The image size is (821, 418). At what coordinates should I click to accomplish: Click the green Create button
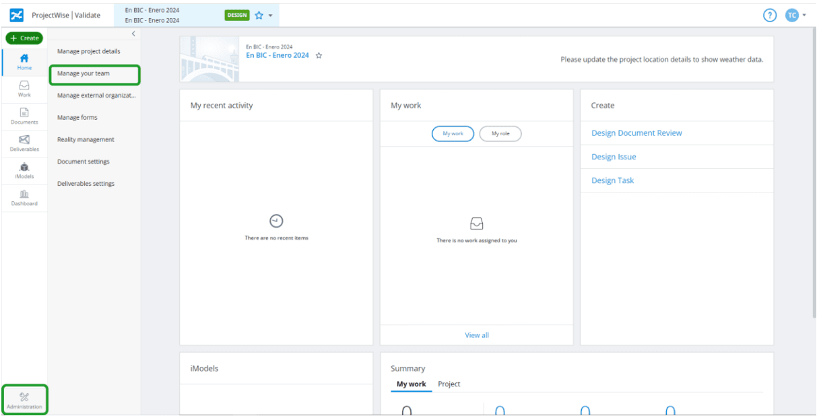tap(24, 38)
